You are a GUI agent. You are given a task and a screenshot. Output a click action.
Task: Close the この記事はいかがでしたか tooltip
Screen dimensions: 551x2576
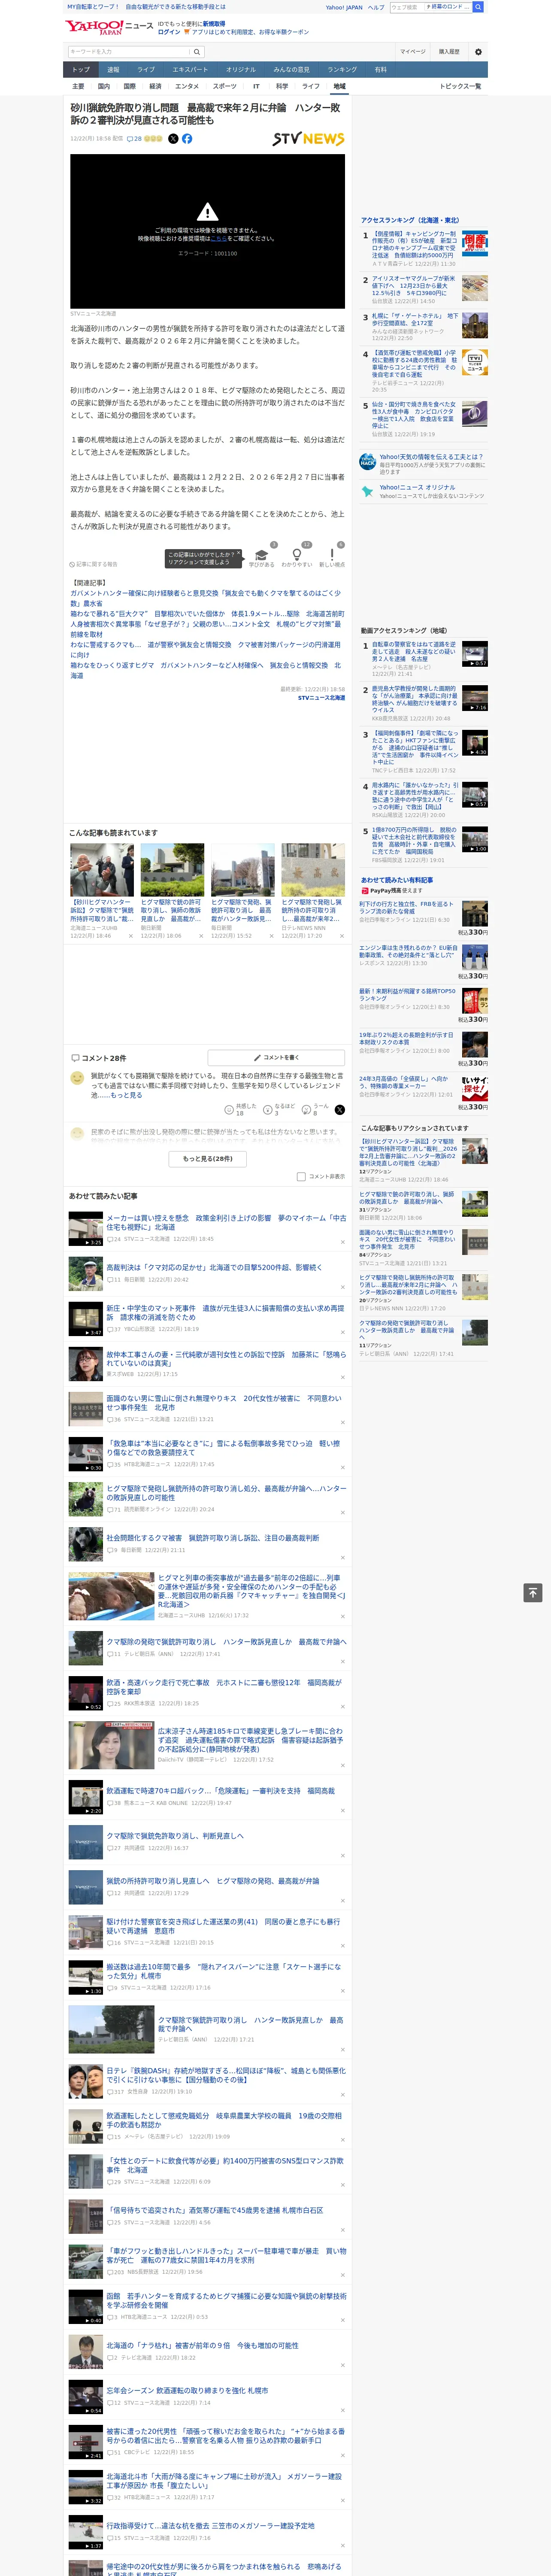[238, 554]
